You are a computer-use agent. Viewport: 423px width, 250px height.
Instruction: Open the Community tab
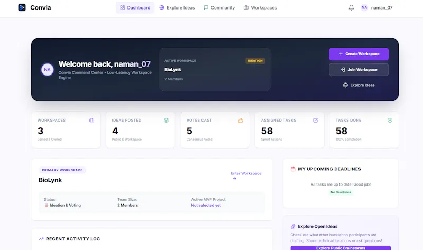coord(219,7)
